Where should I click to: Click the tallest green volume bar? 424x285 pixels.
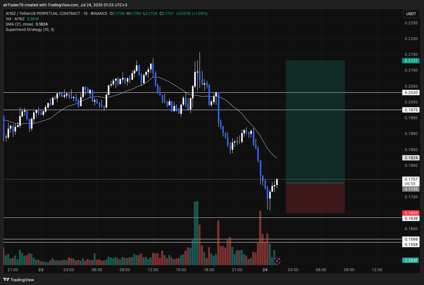(197, 233)
